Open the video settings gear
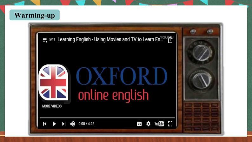This screenshot has width=252, height=142. pyautogui.click(x=148, y=124)
